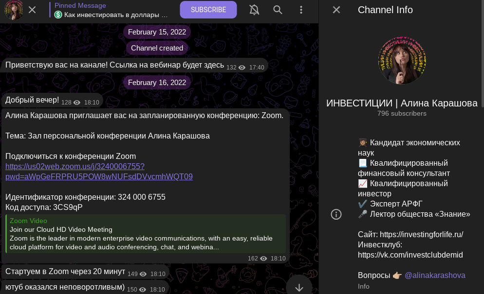The width and height of the screenshot is (484, 294).
Task: Click the 'Channel created' service message
Action: 157,48
